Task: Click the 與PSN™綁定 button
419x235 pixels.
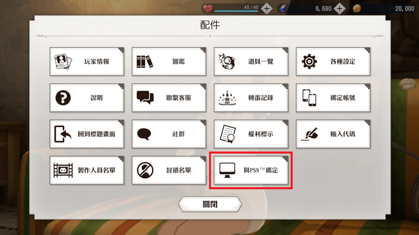Action: pyautogui.click(x=251, y=170)
